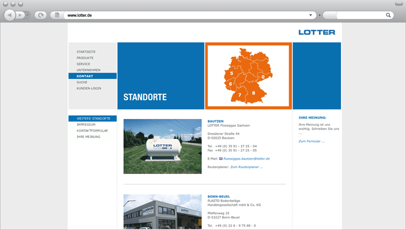Open the PRODUKTE menu item
This screenshot has width=406, height=230.
click(85, 58)
